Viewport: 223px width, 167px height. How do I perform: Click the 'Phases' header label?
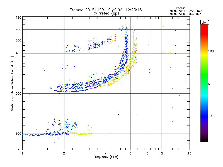point(180,8)
